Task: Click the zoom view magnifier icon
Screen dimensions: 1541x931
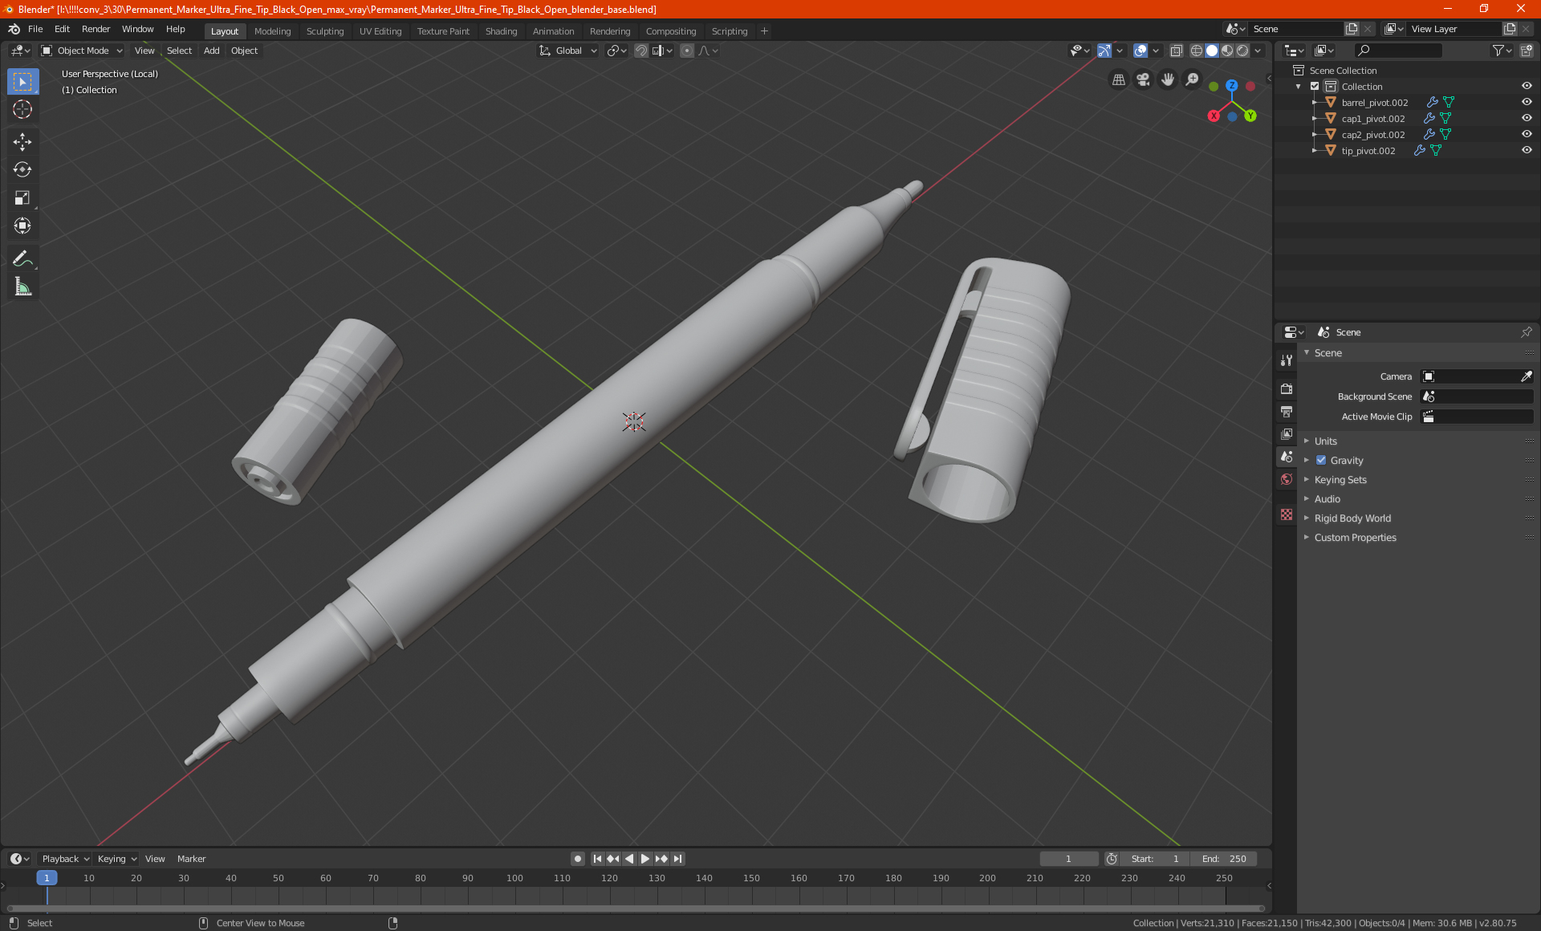Action: [x=1193, y=79]
